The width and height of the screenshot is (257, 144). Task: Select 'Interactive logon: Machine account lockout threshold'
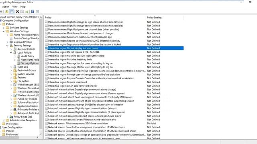(76, 56)
